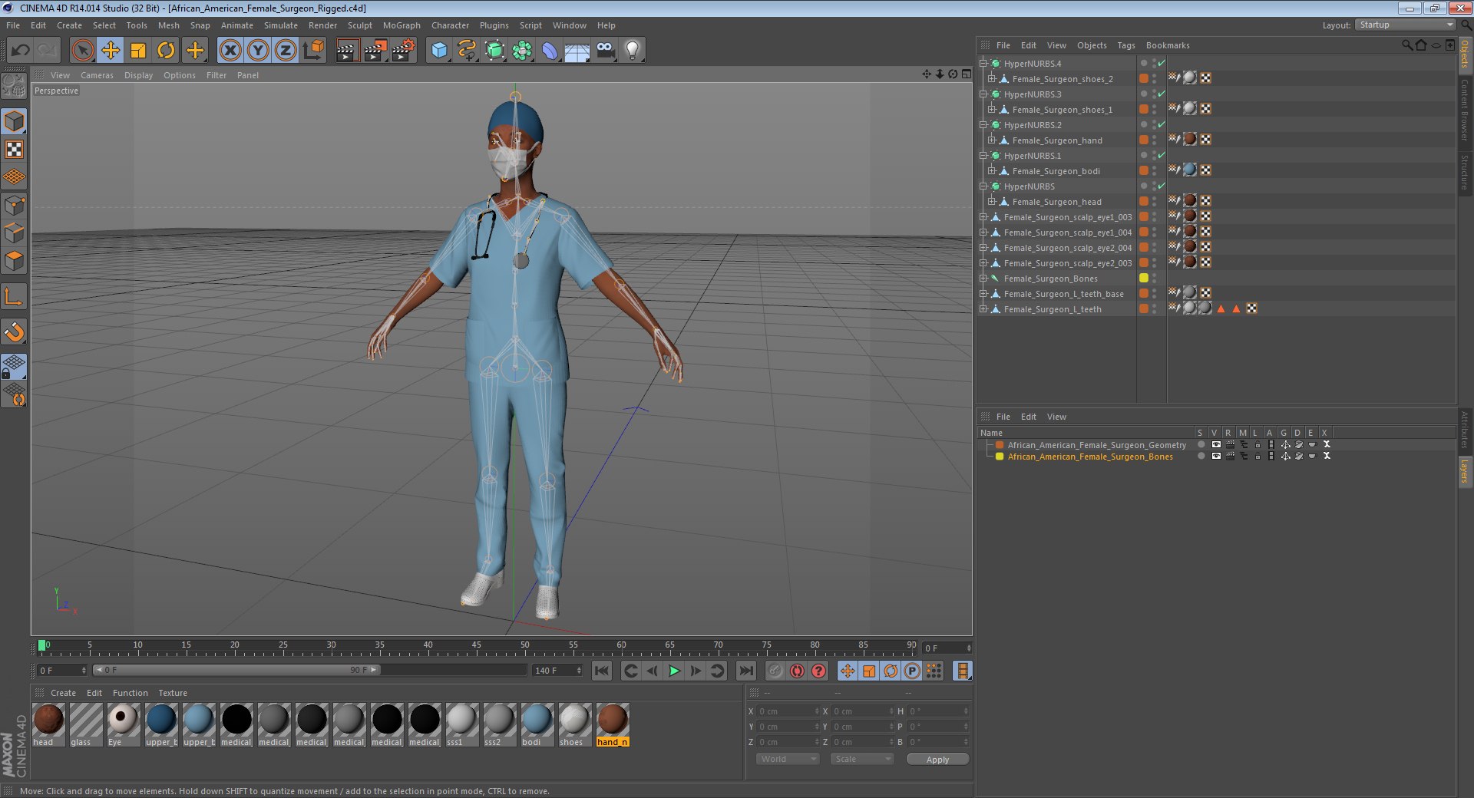Switch to Texture mode checker icon

click(x=14, y=150)
